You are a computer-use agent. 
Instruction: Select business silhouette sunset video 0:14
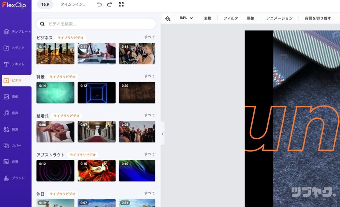55,53
